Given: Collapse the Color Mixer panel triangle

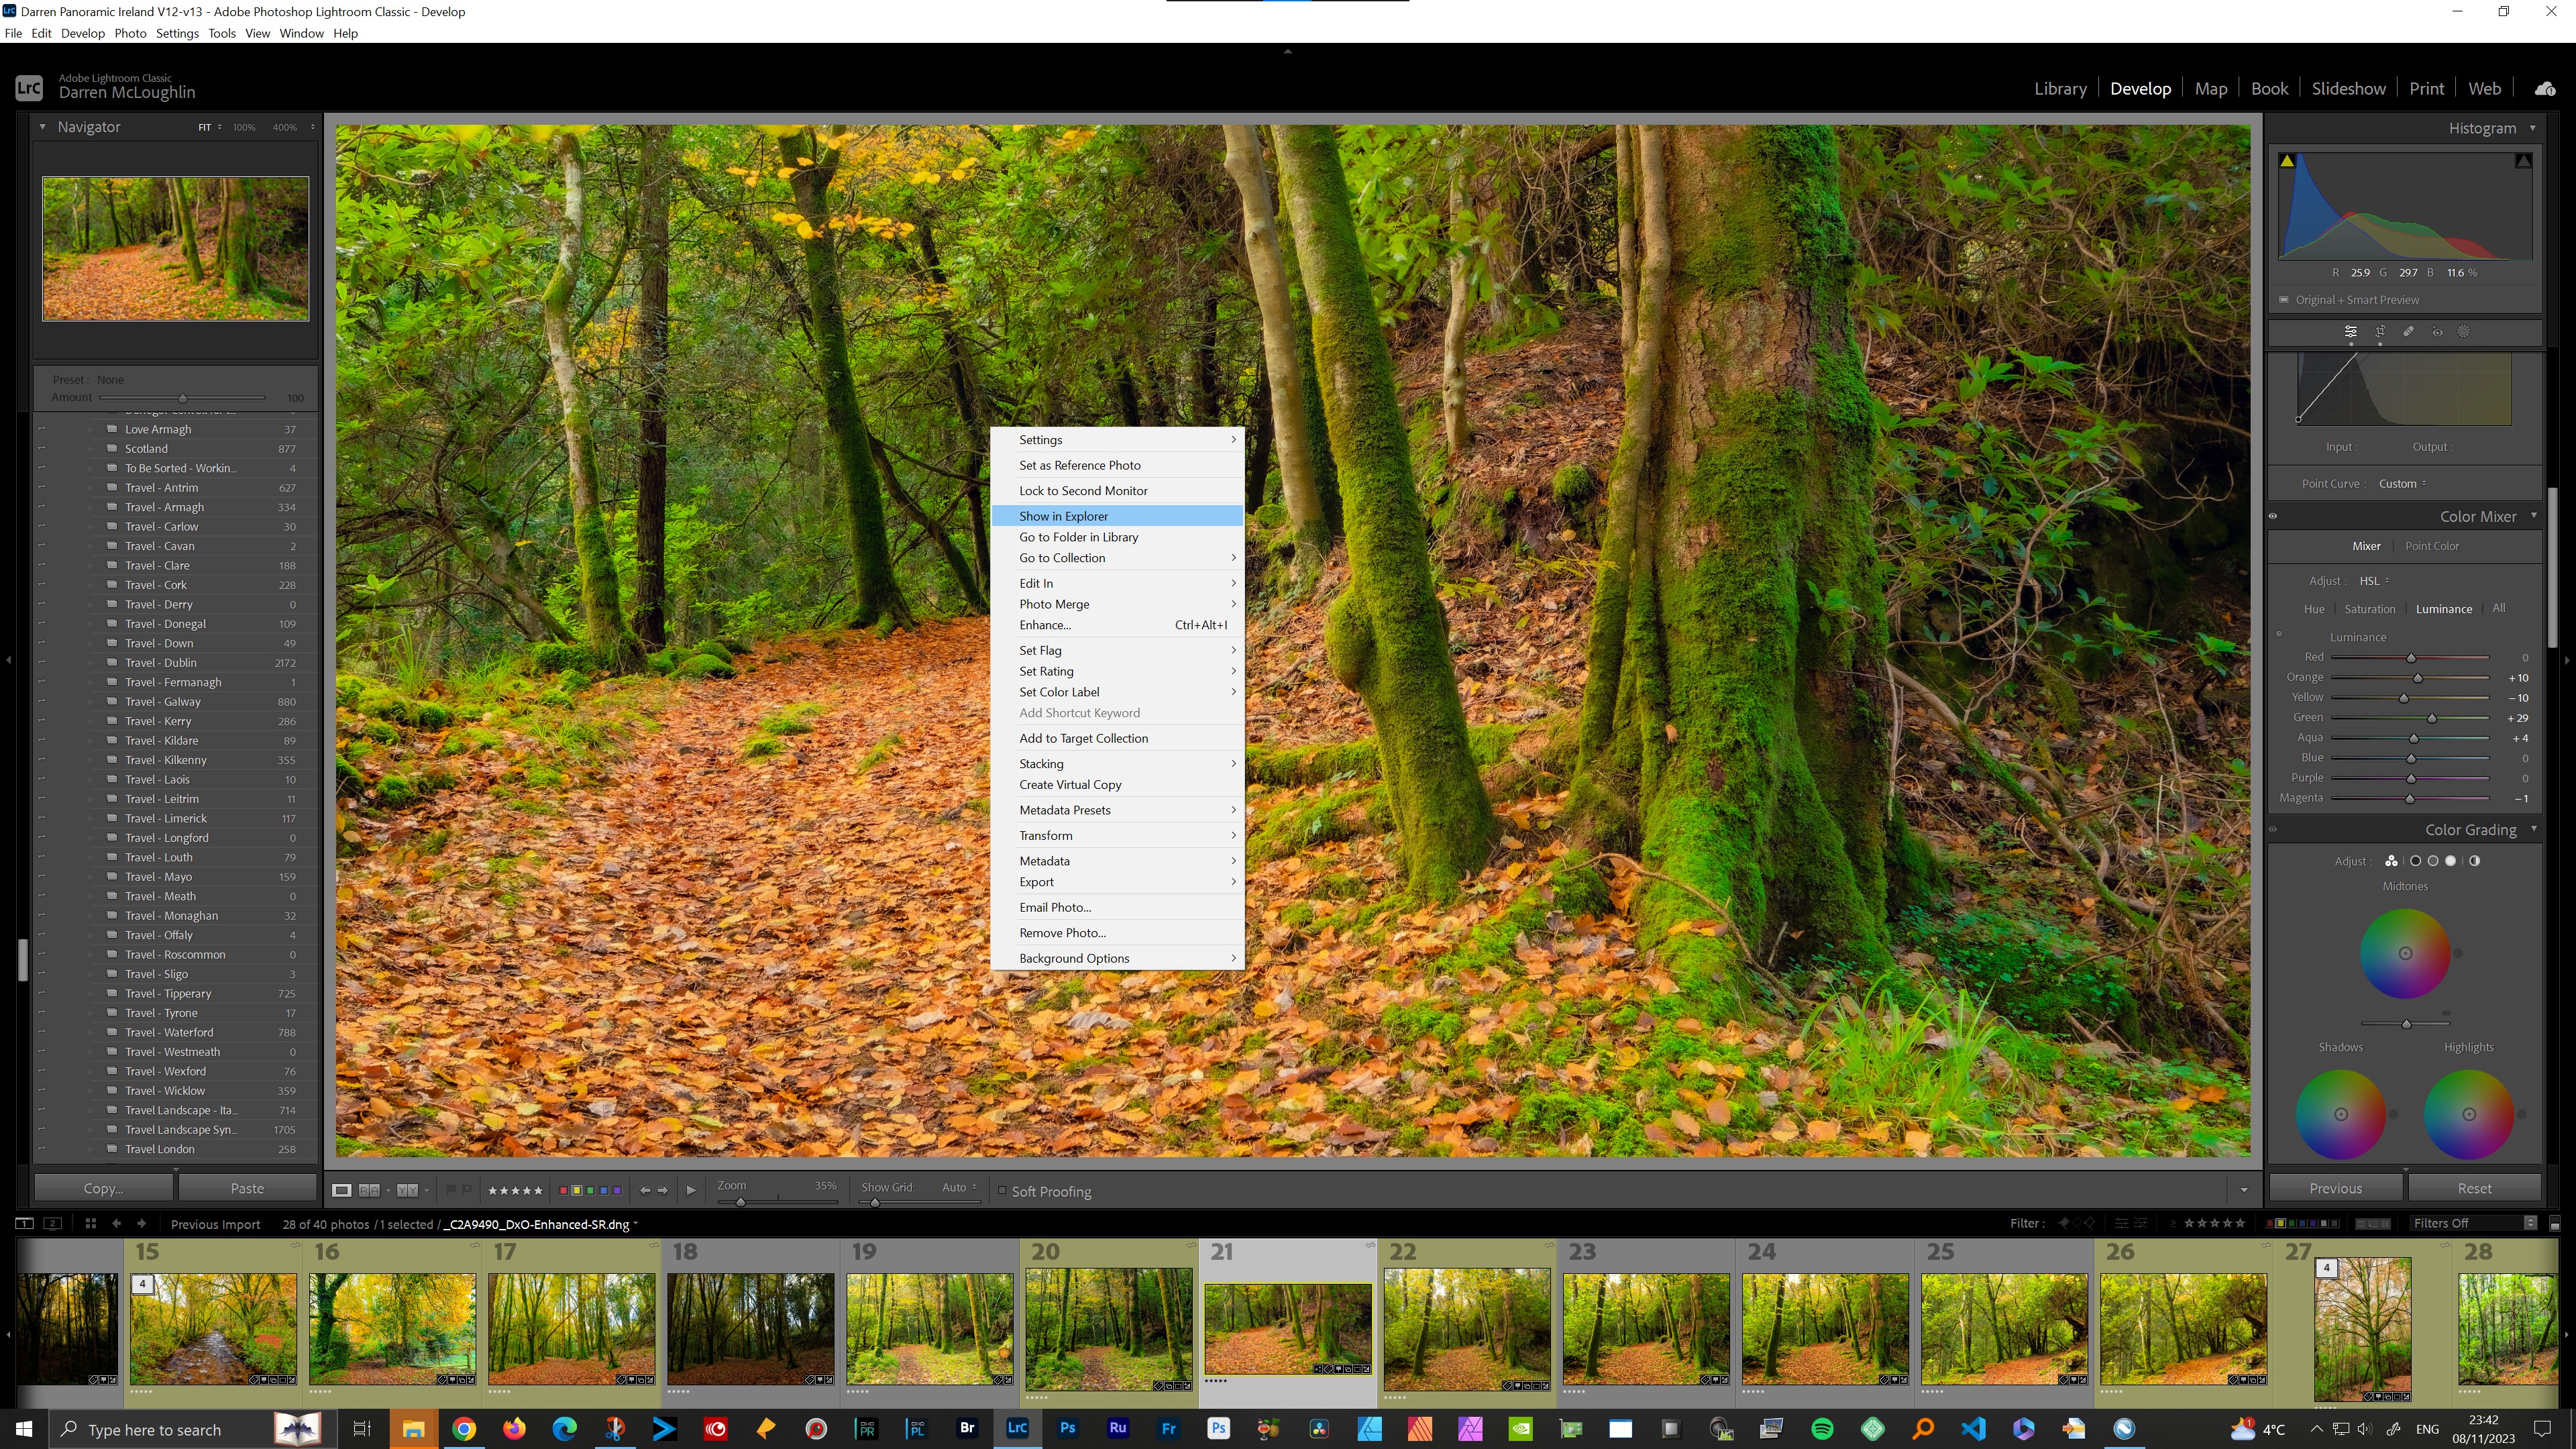Looking at the screenshot, I should pyautogui.click(x=2534, y=517).
